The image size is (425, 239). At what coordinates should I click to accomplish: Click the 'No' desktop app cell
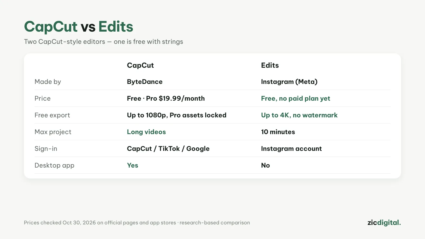point(265,165)
